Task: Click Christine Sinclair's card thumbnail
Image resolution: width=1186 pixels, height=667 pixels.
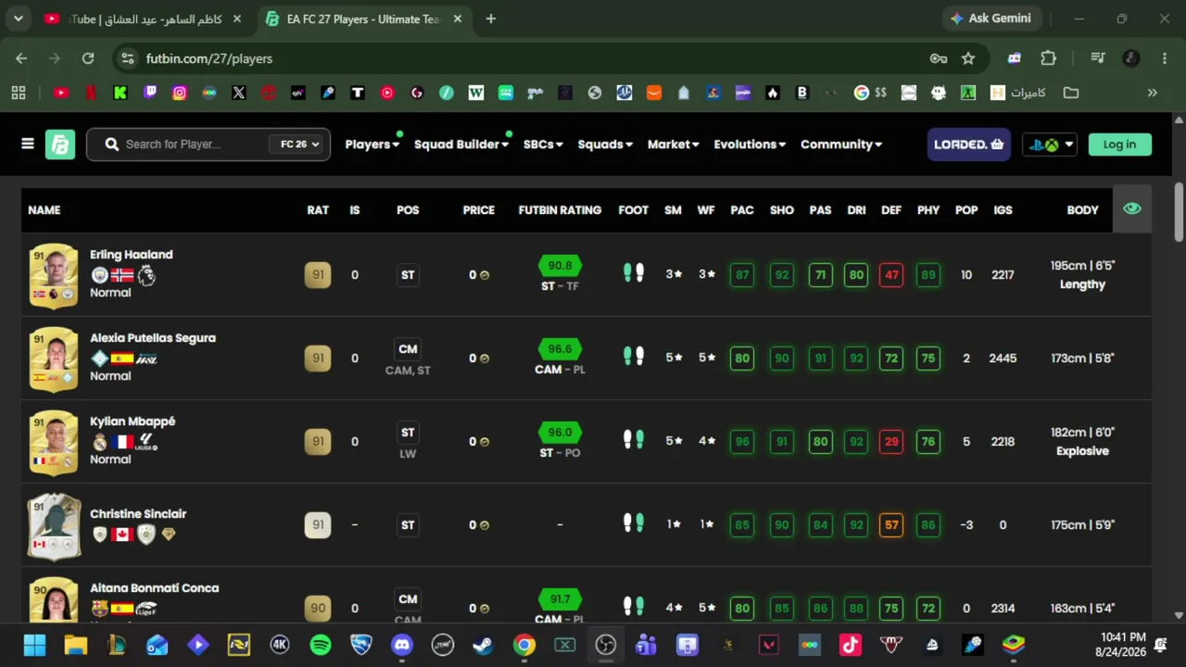Action: 54,526
